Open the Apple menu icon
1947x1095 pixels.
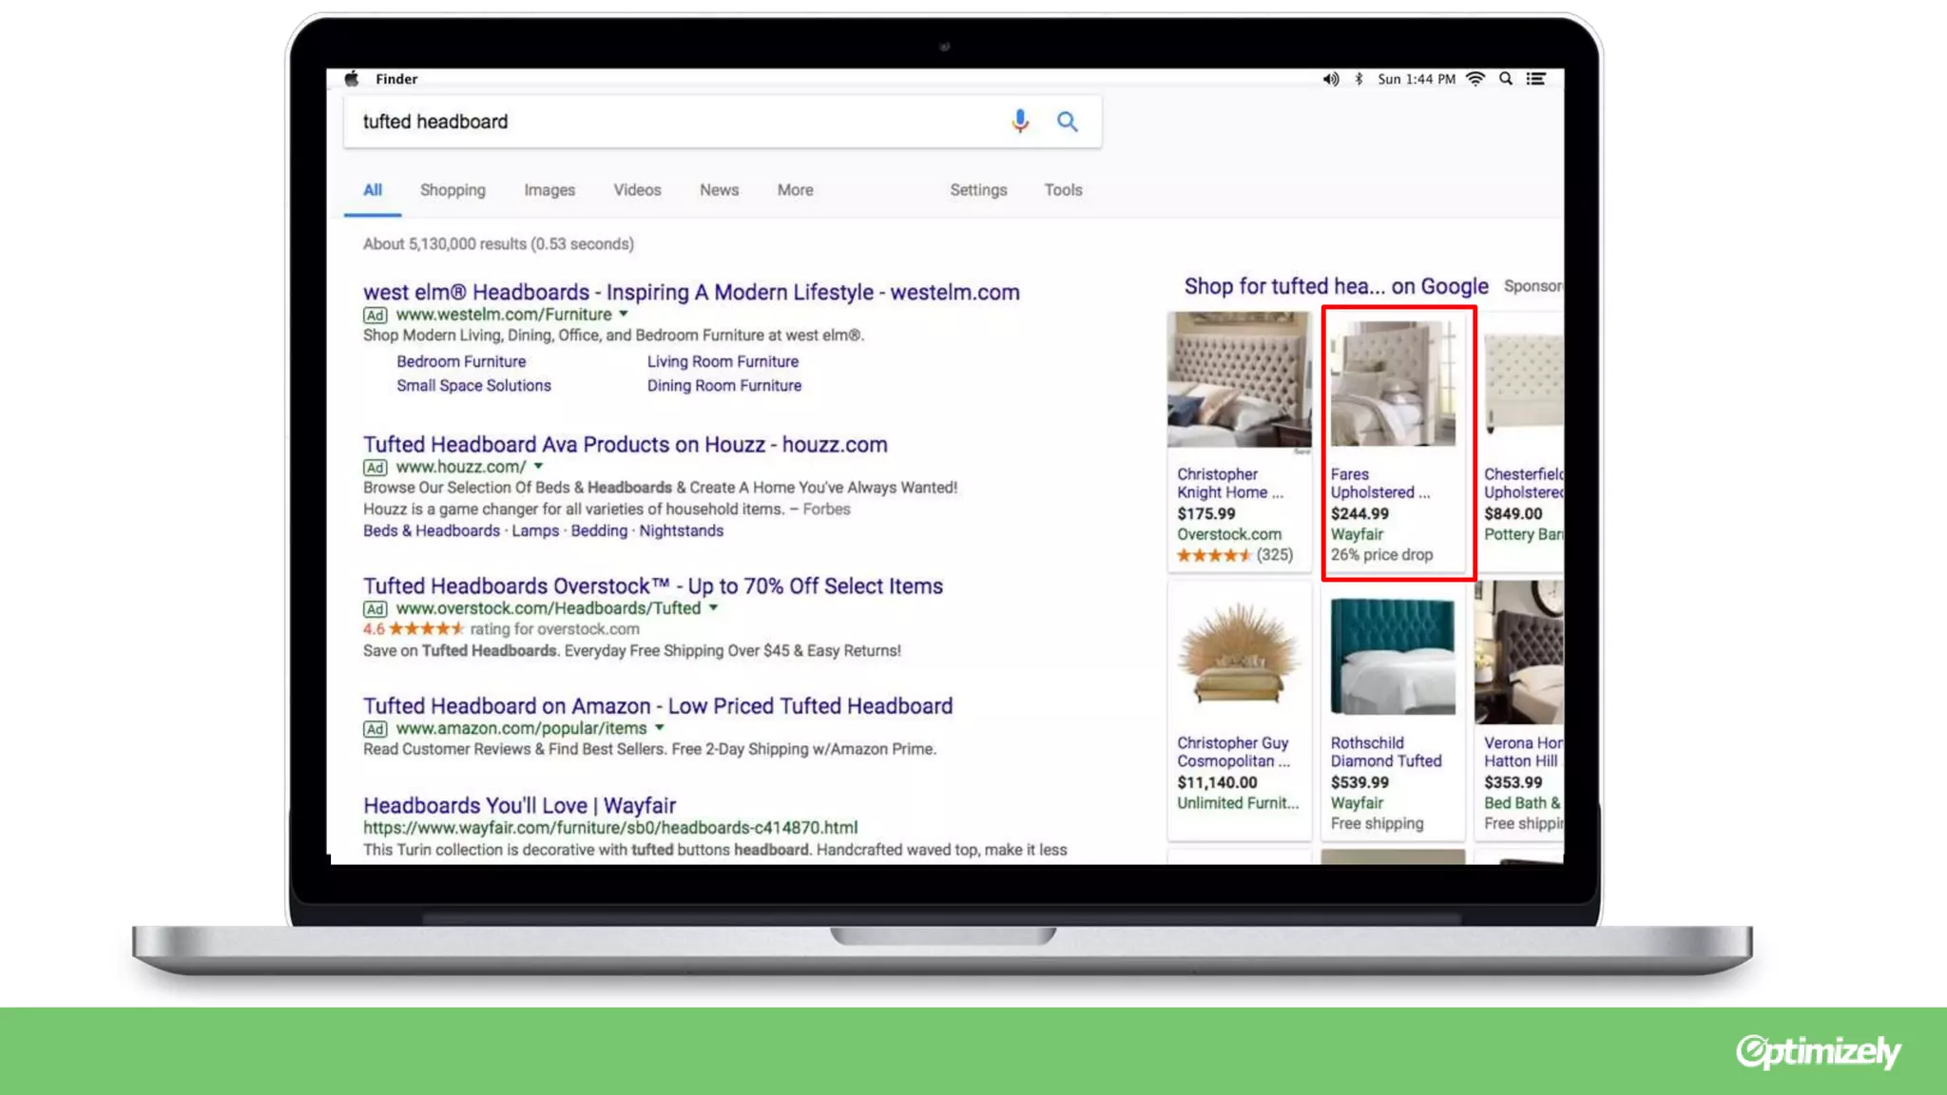coord(352,79)
